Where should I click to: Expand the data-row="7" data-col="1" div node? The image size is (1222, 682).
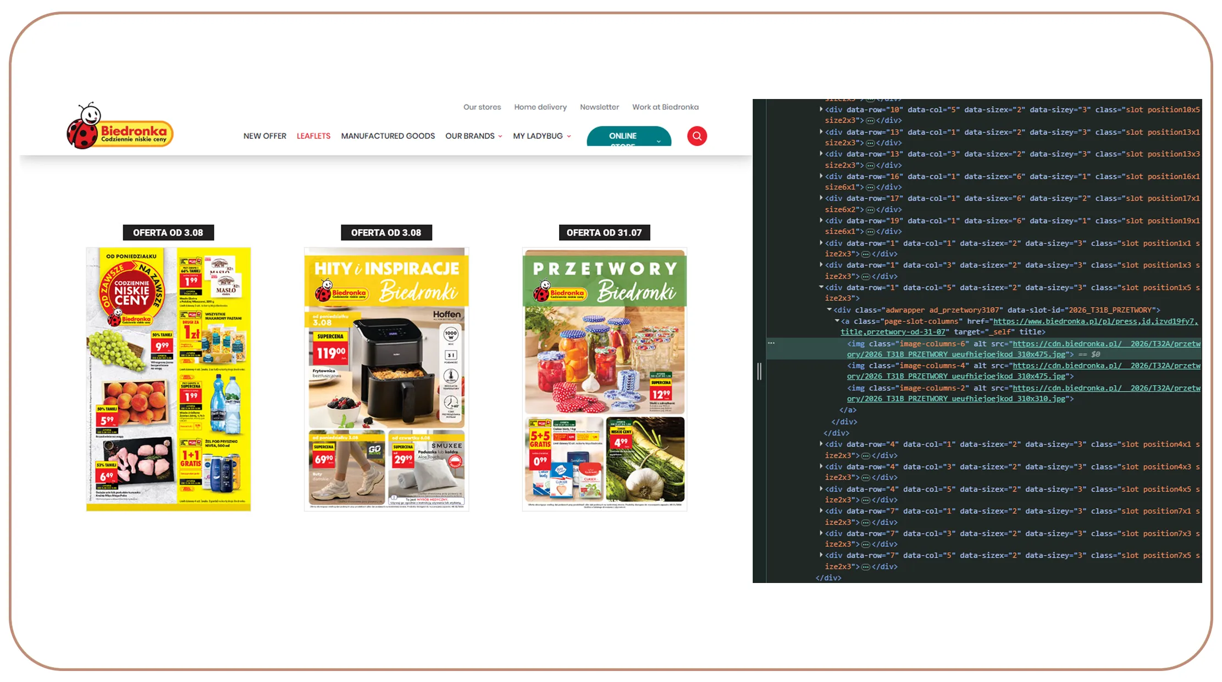pos(821,511)
